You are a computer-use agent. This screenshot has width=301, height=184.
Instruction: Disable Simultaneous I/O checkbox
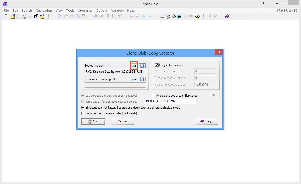(83, 108)
